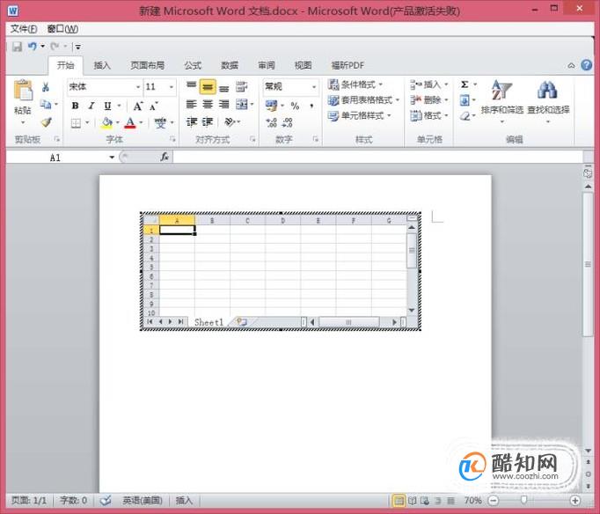Click the Cut scissors icon
The image size is (600, 514).
coord(46,87)
